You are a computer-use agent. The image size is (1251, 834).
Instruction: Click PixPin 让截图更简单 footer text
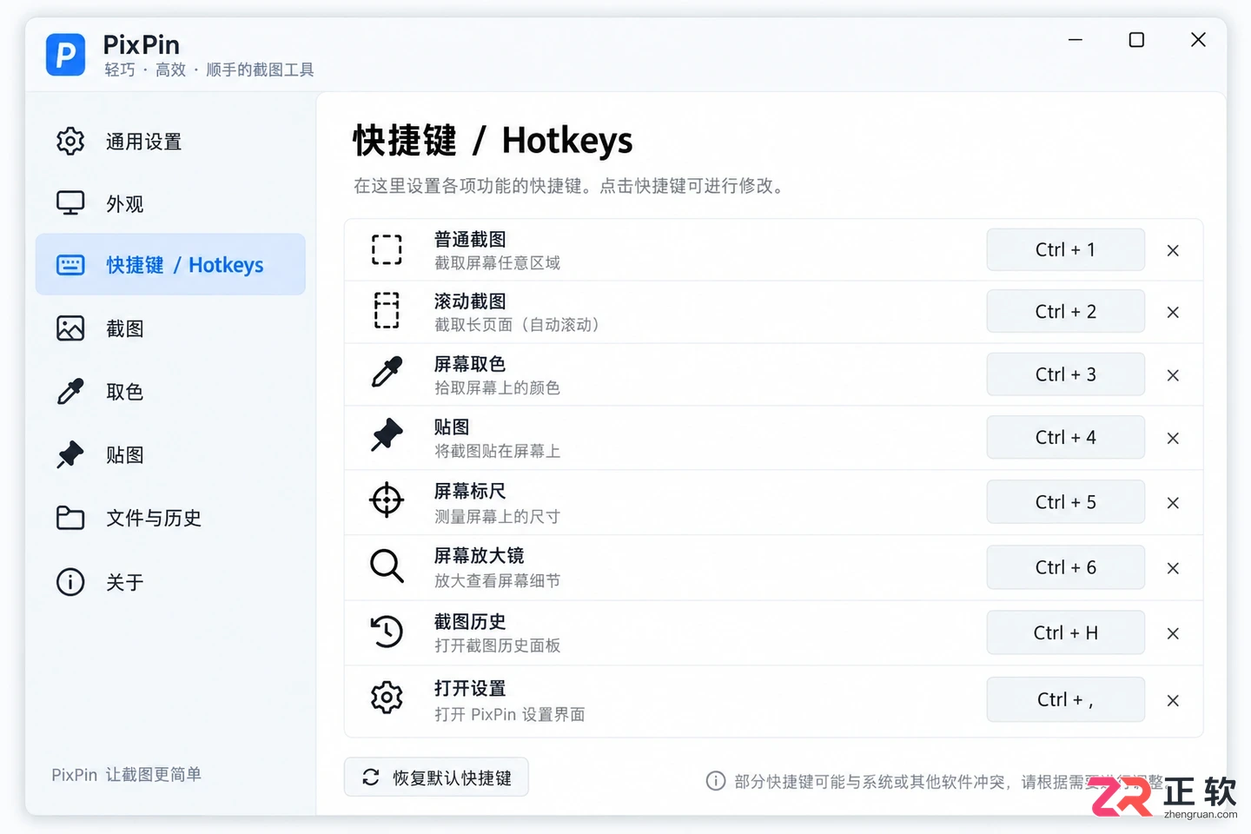[127, 774]
